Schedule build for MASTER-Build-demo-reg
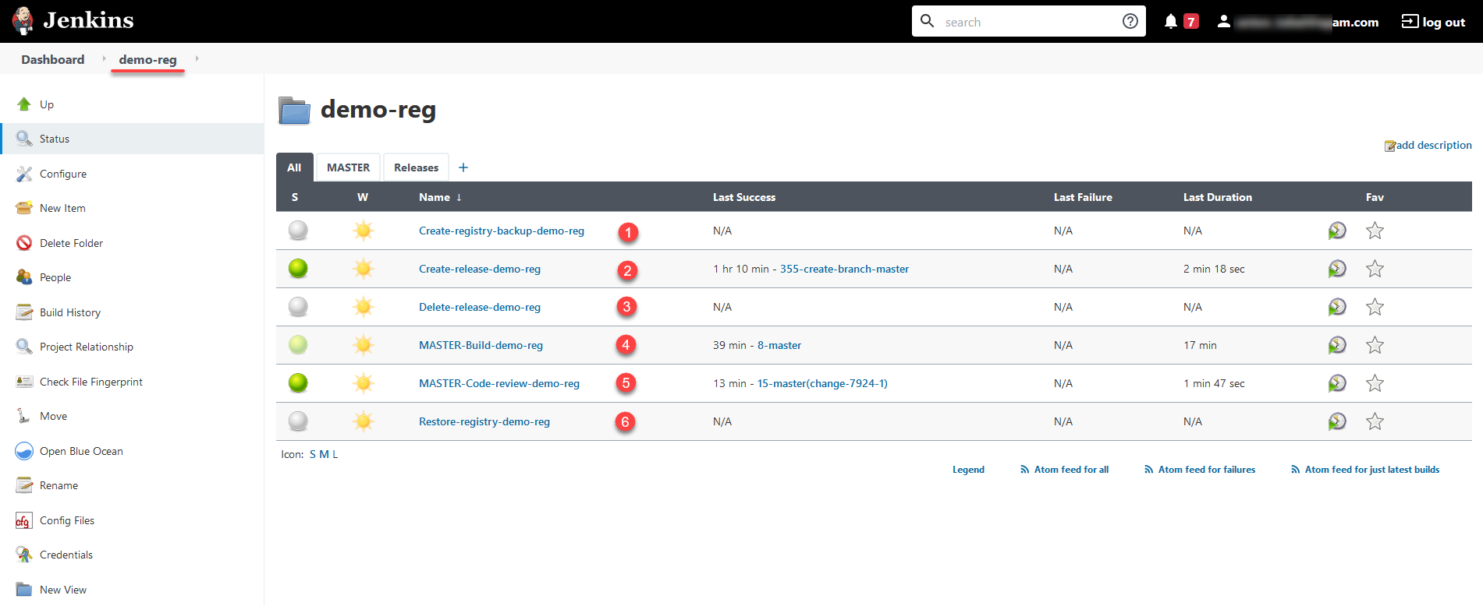 [x=1337, y=345]
